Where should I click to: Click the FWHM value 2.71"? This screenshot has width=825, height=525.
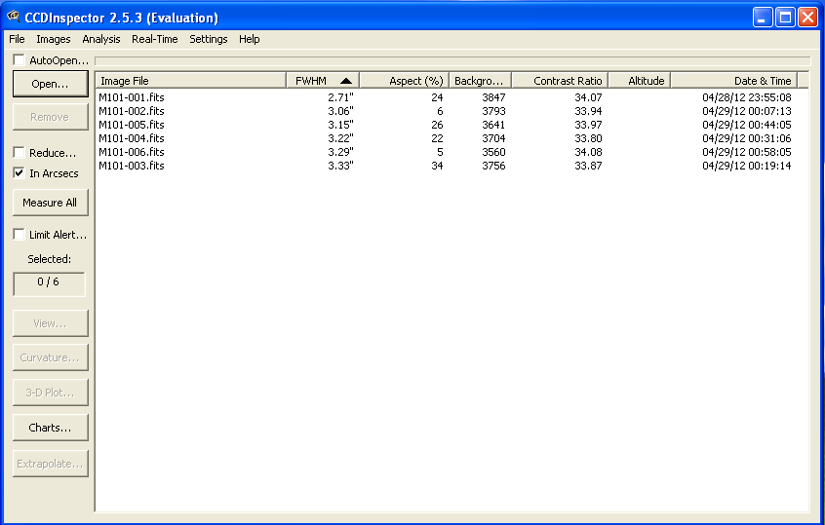340,97
